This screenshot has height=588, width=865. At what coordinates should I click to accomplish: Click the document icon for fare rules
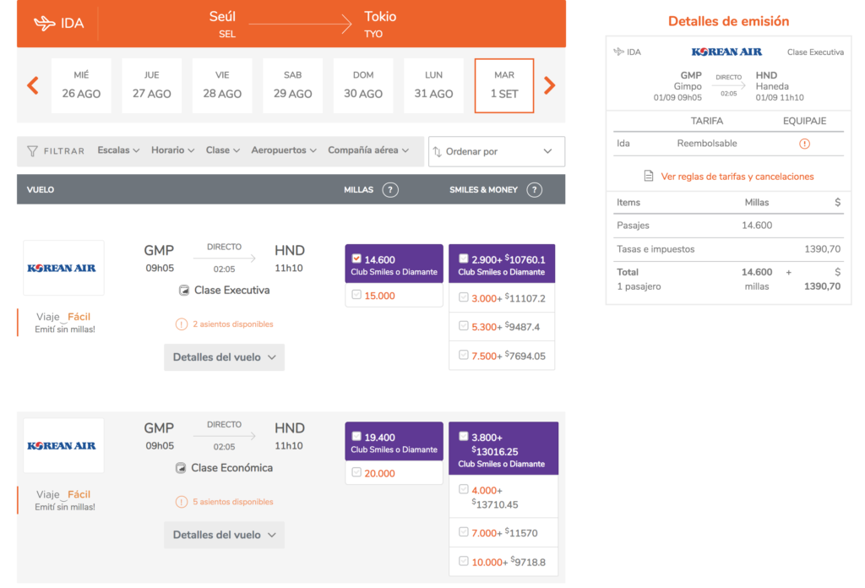click(x=649, y=176)
